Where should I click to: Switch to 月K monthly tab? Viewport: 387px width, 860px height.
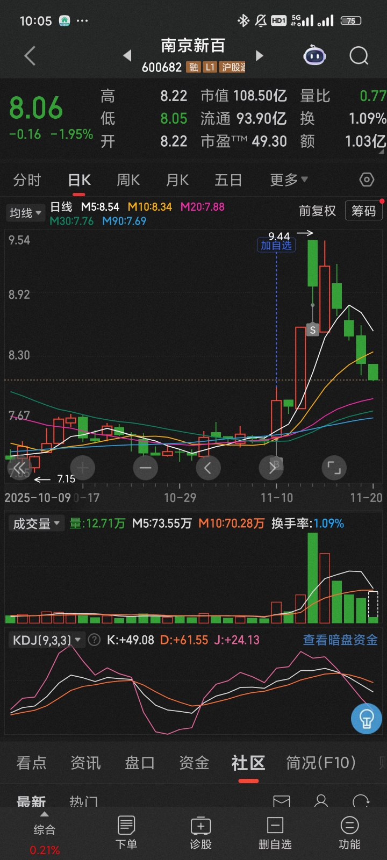[x=177, y=180]
